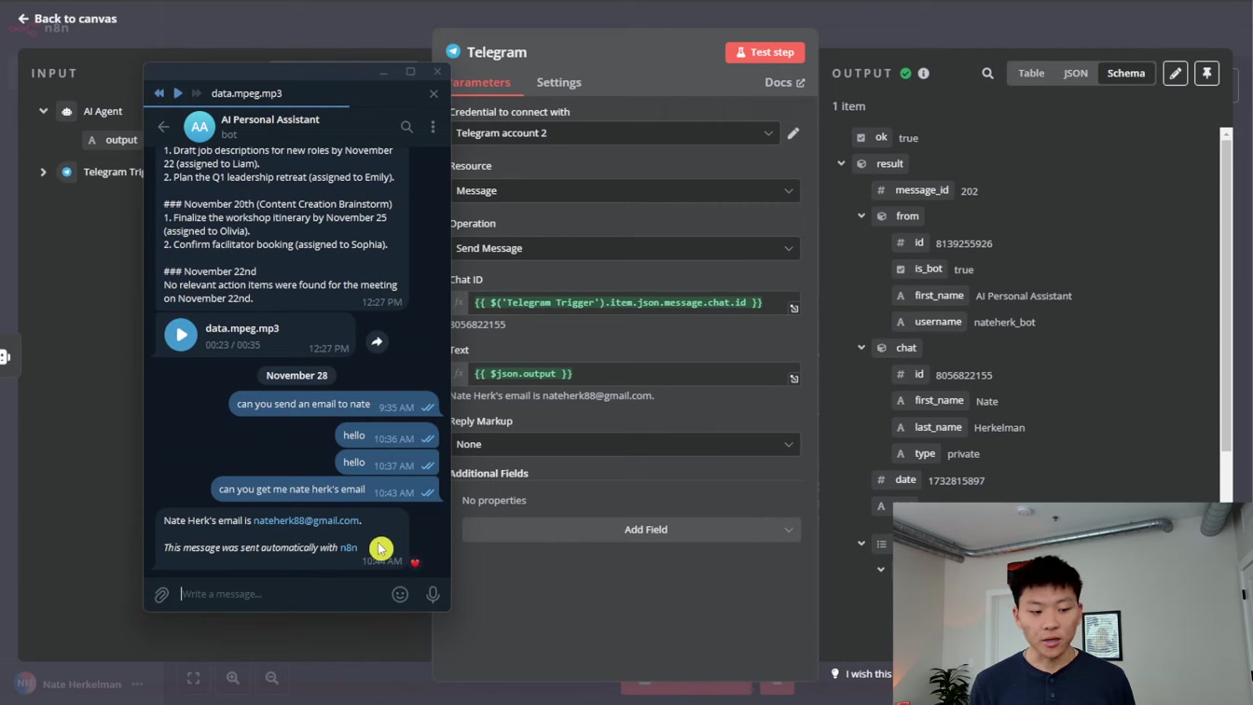Select the ok boolean field icon
This screenshot has height=705, width=1253.
coord(861,137)
